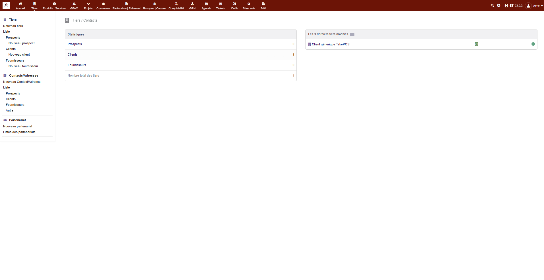Click the print icon in the top bar
The width and height of the screenshot is (544, 280).
506,5
